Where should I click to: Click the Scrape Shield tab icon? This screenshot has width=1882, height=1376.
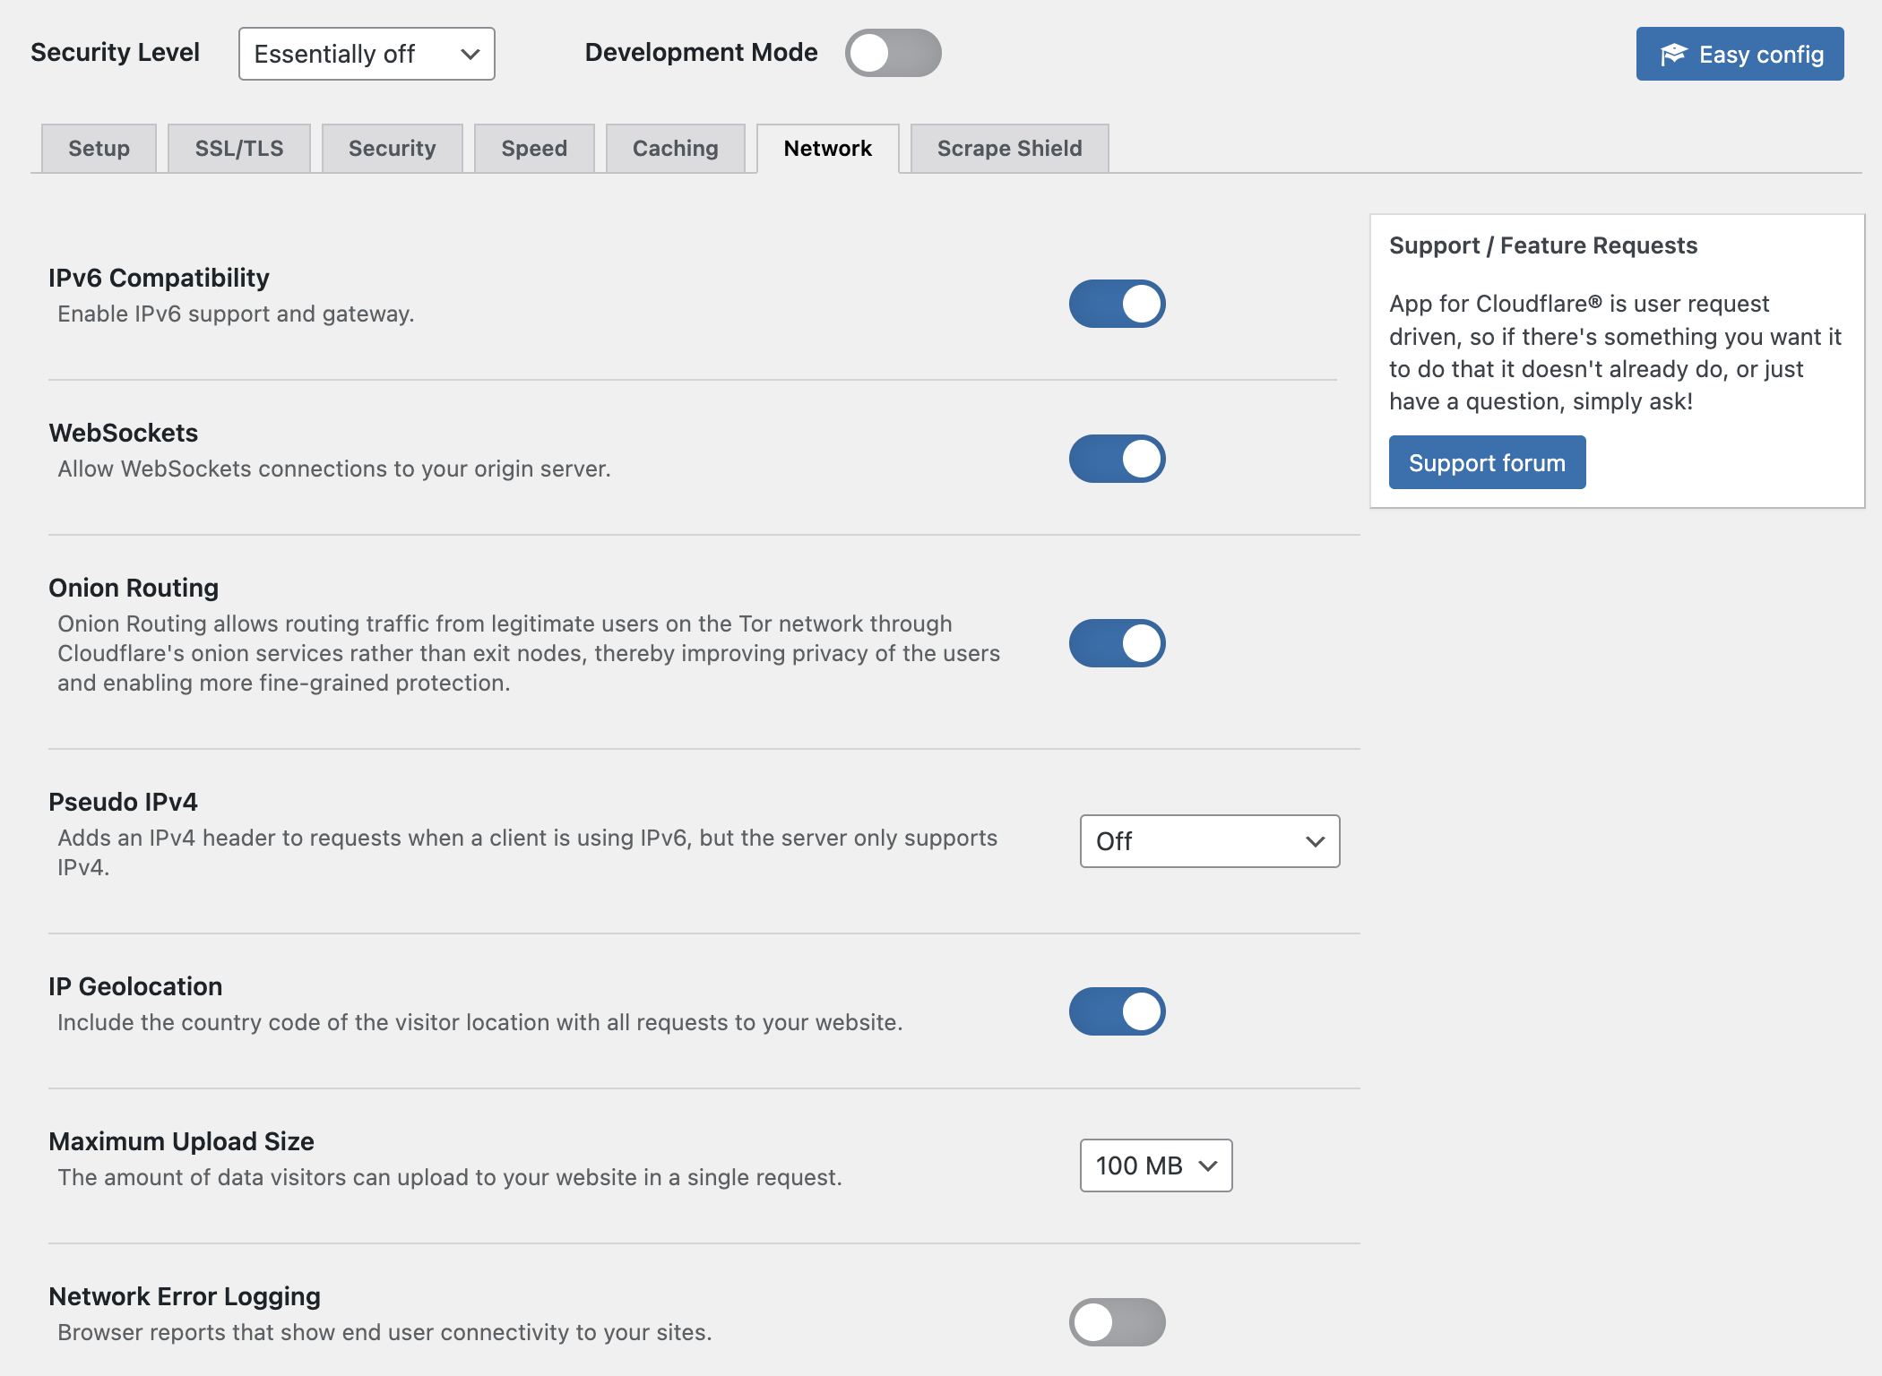(x=1008, y=146)
